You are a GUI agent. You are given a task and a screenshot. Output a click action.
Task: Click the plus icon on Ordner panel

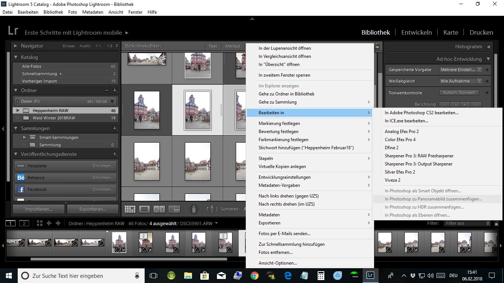pyautogui.click(x=115, y=90)
